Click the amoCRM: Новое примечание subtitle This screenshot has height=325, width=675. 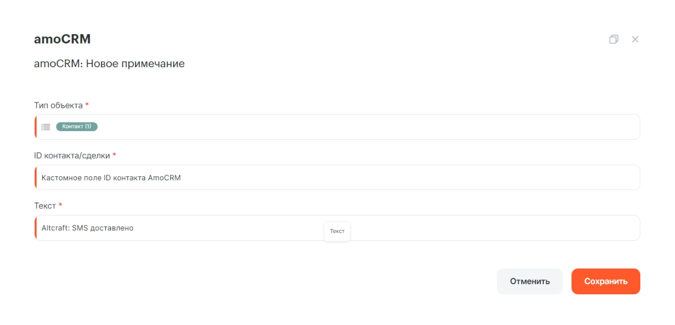(109, 64)
